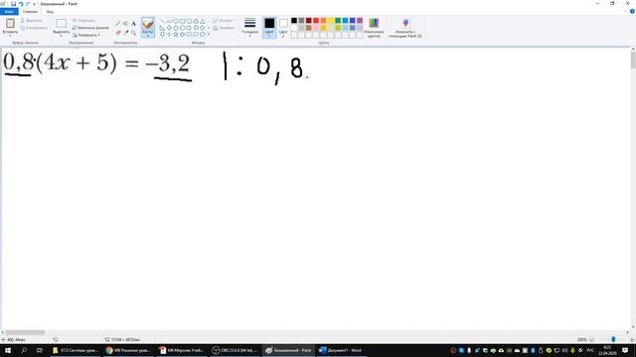Click the Save icon in quick access toolbar
636x357 pixels.
point(13,4)
